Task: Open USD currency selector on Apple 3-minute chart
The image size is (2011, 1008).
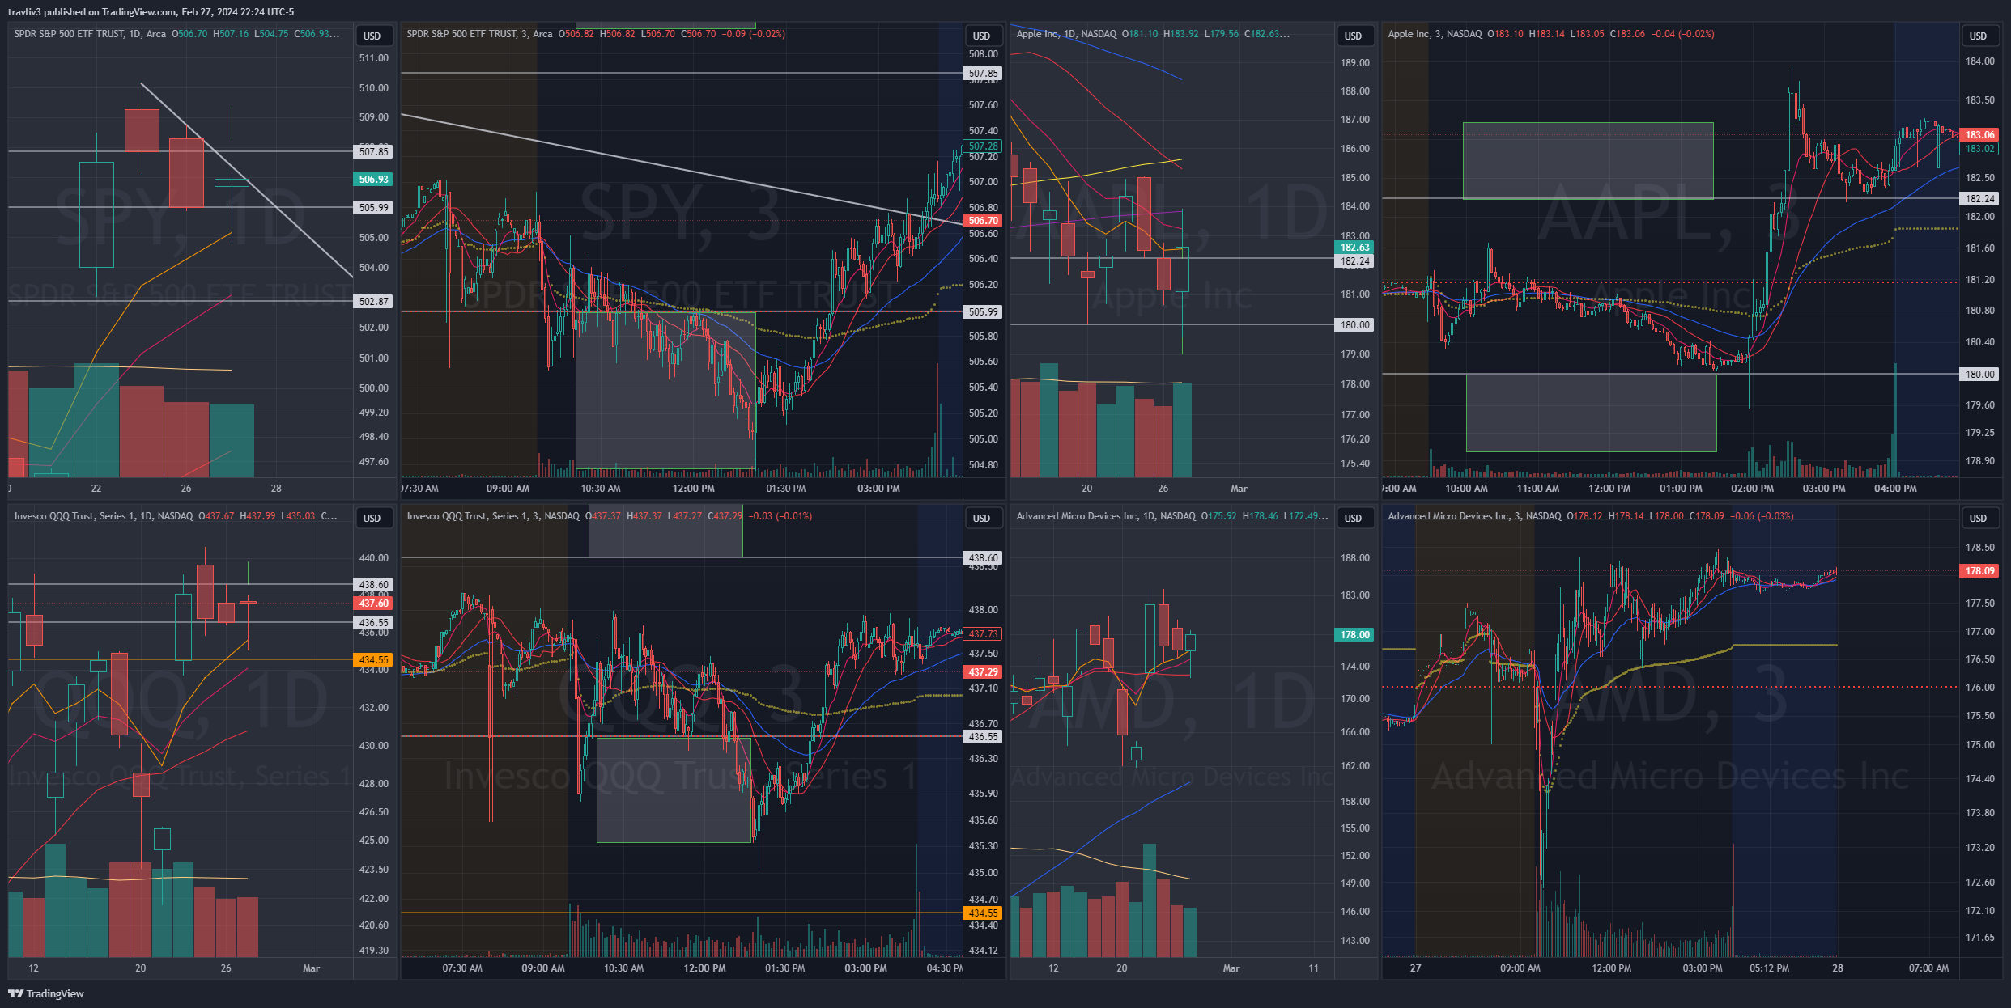Action: point(1978,36)
